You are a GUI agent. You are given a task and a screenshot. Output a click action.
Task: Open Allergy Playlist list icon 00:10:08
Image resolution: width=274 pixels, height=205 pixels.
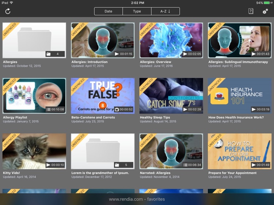tap(55, 109)
